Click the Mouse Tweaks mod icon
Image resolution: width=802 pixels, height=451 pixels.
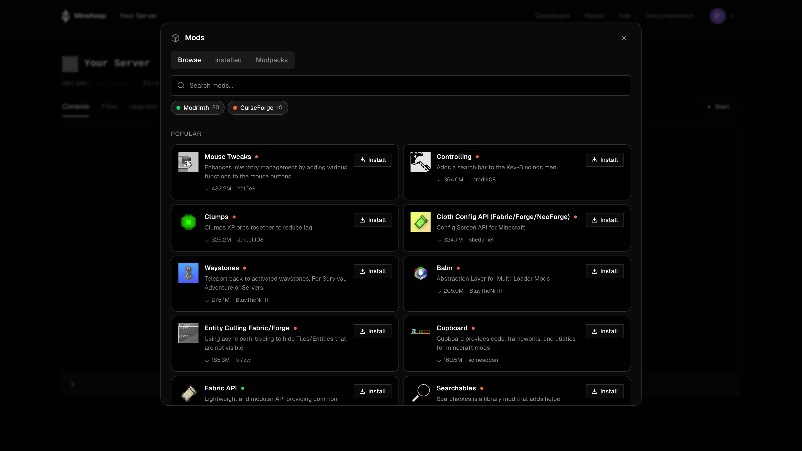click(188, 162)
